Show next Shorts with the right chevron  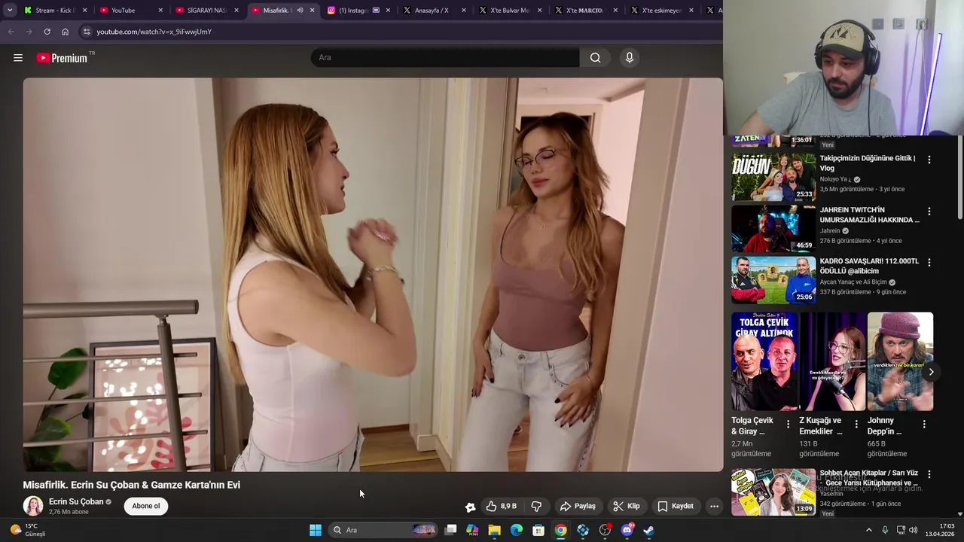[931, 372]
